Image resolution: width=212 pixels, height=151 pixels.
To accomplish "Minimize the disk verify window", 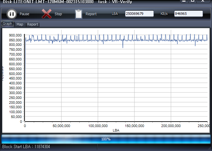I will (184, 1).
